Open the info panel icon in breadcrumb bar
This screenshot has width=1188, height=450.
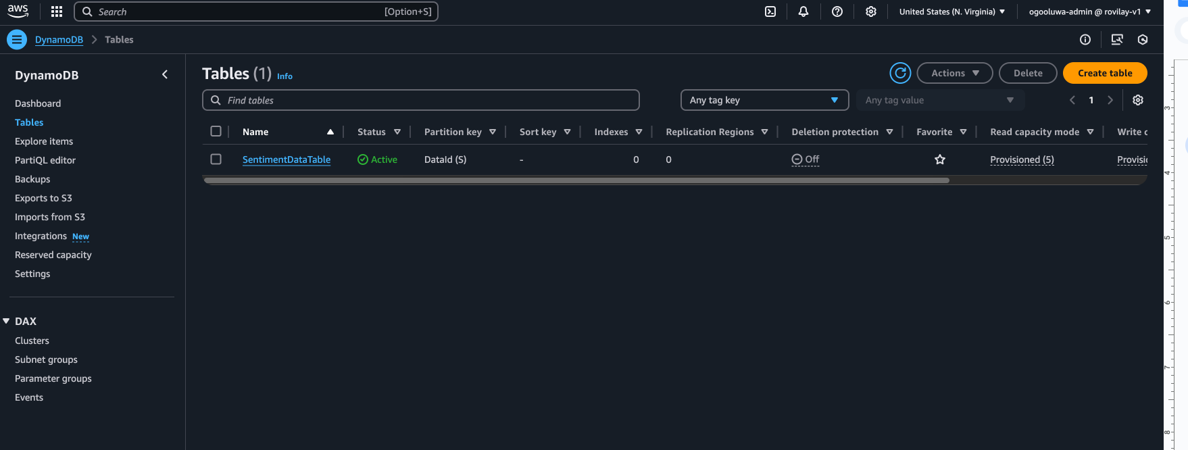point(1085,40)
